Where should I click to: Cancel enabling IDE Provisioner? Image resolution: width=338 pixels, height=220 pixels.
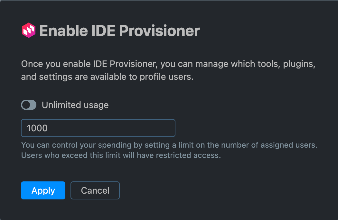tap(95, 190)
